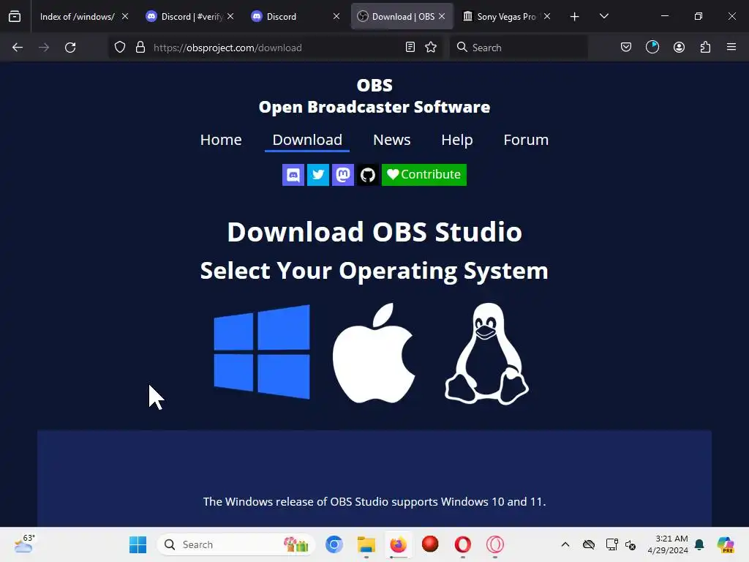Close the Sony Vegas Pro tab
The width and height of the screenshot is (749, 562).
pyautogui.click(x=547, y=17)
